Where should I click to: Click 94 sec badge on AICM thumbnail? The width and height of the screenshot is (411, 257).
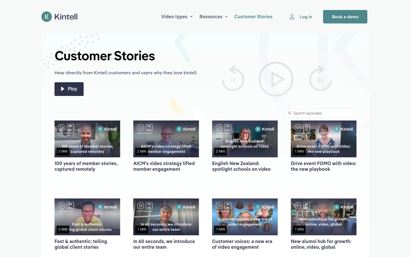pos(149,128)
